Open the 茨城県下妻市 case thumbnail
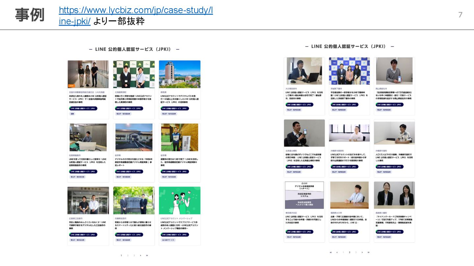Image resolution: width=474 pixels, height=266 pixels. point(349,71)
